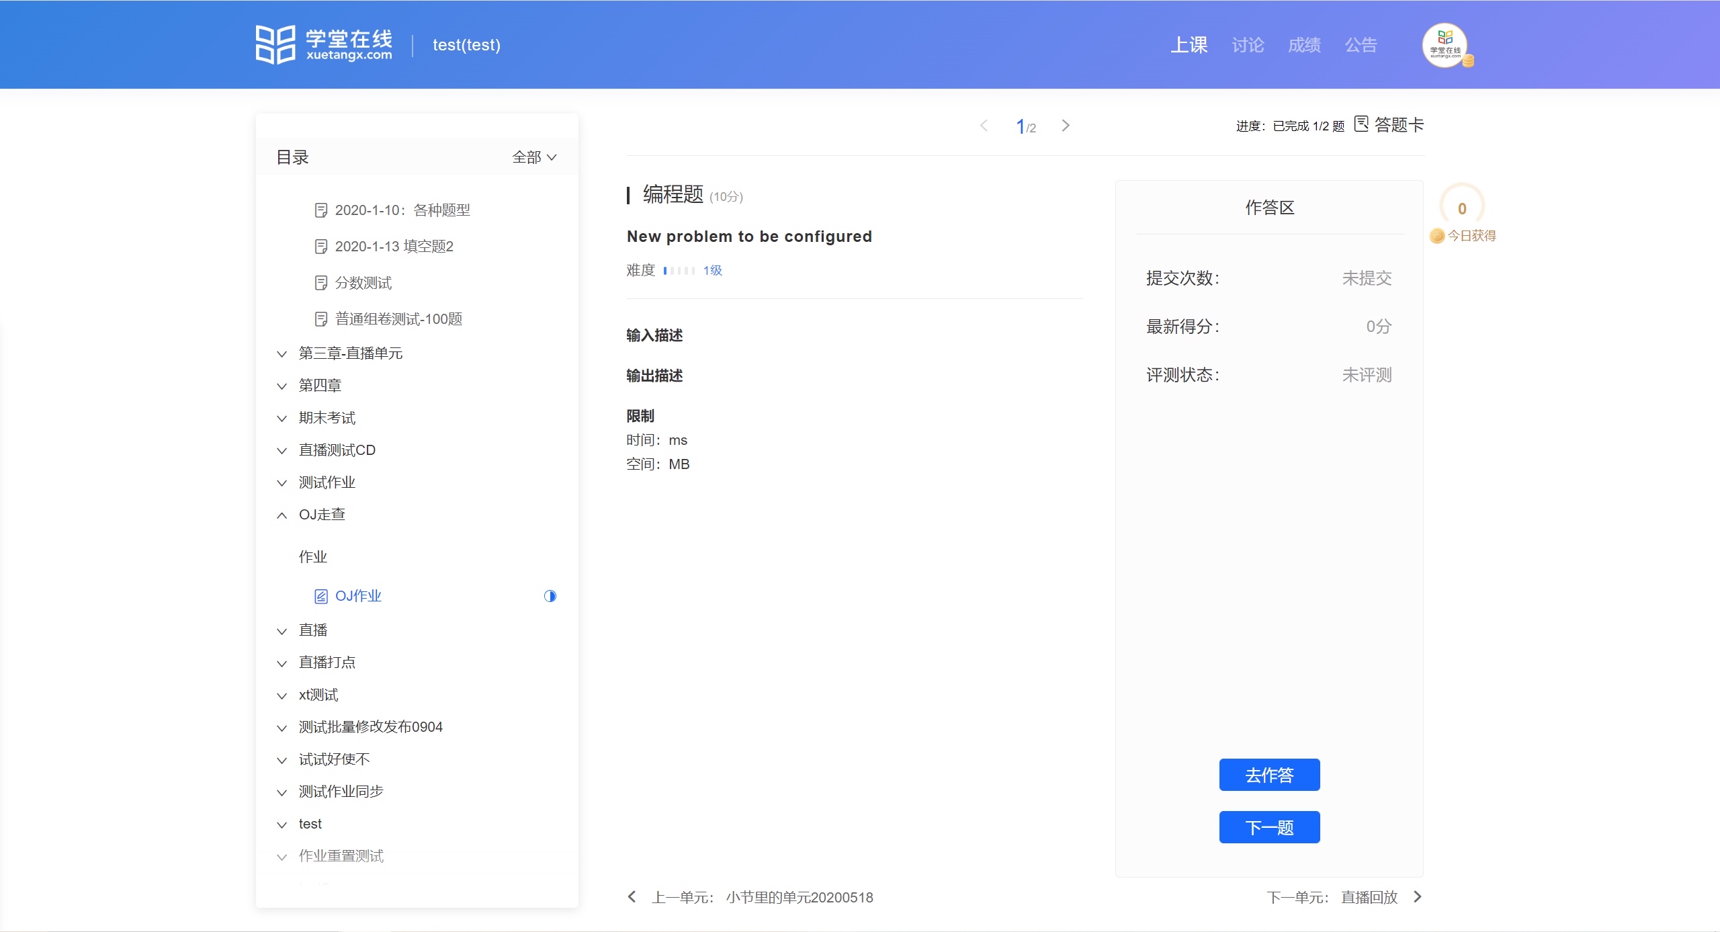This screenshot has height=932, width=1720.
Task: Expand the 期末考试 section
Action: pos(282,419)
